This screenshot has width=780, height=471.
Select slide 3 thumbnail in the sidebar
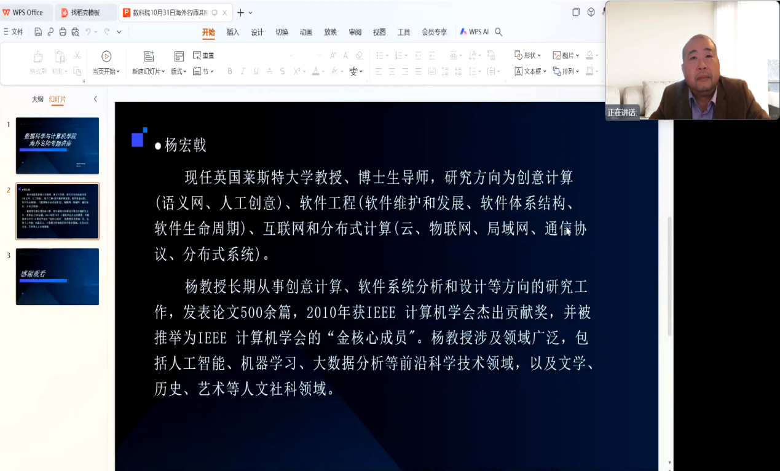coord(57,276)
